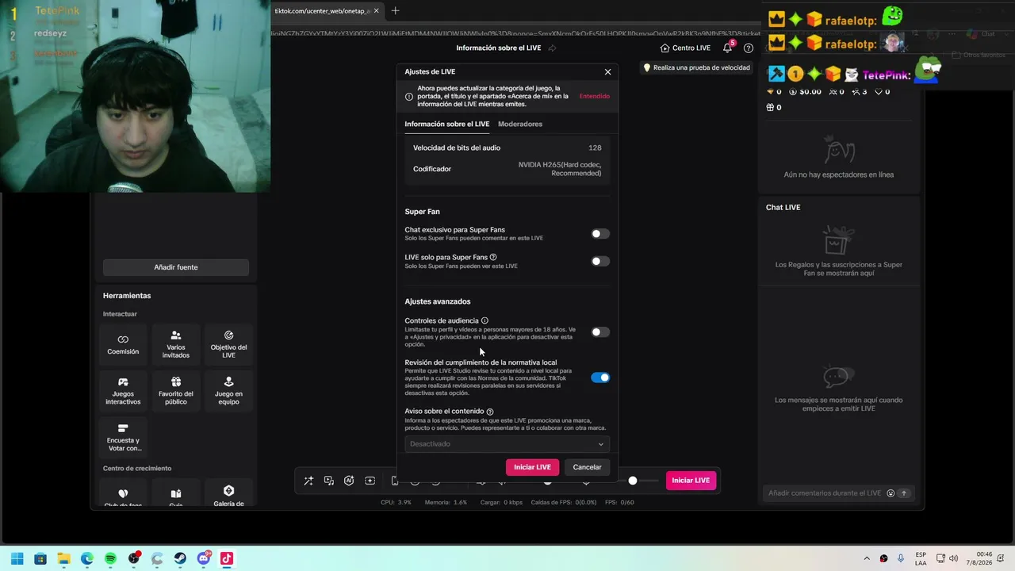Open Spotify from the taskbar
The image size is (1015, 571).
point(110,558)
